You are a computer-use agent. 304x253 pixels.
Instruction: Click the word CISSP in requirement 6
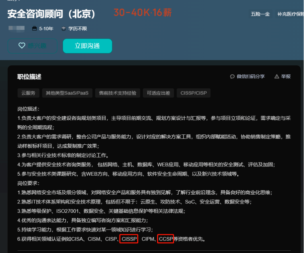pos(129,239)
